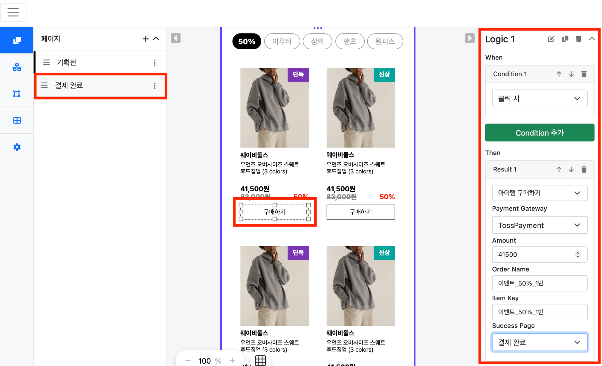Collapse the Logic 1 panel
The height and width of the screenshot is (366, 602).
tap(592, 39)
